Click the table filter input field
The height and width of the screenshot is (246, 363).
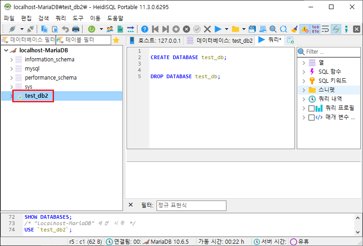coord(83,40)
